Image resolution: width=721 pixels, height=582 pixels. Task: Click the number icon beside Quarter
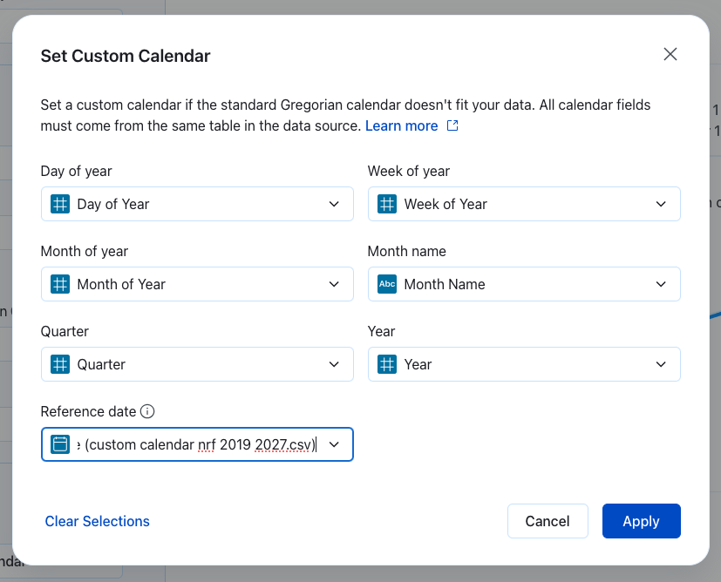[60, 364]
